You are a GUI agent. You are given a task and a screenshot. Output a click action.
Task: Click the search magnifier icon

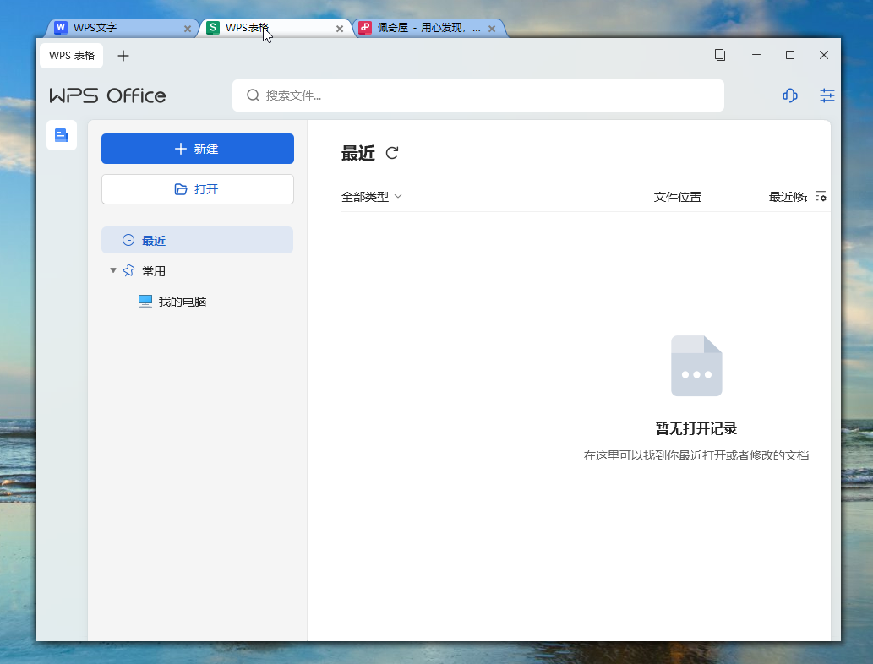254,95
